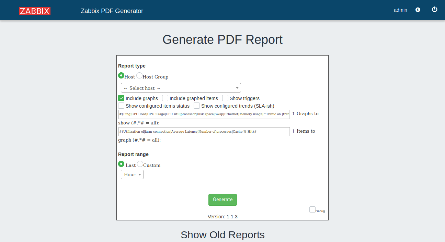
Task: Click Zabbix PDF Generator header title
Action: [112, 11]
